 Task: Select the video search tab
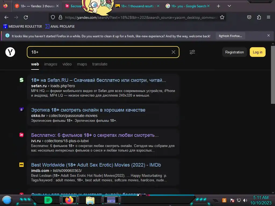pos(67,64)
